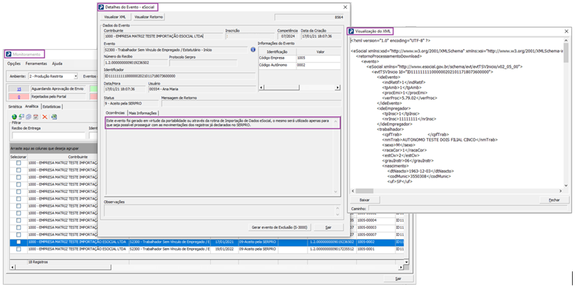The image size is (576, 287).
Task: Click the Visualizar XML button
Action: (x=115, y=17)
